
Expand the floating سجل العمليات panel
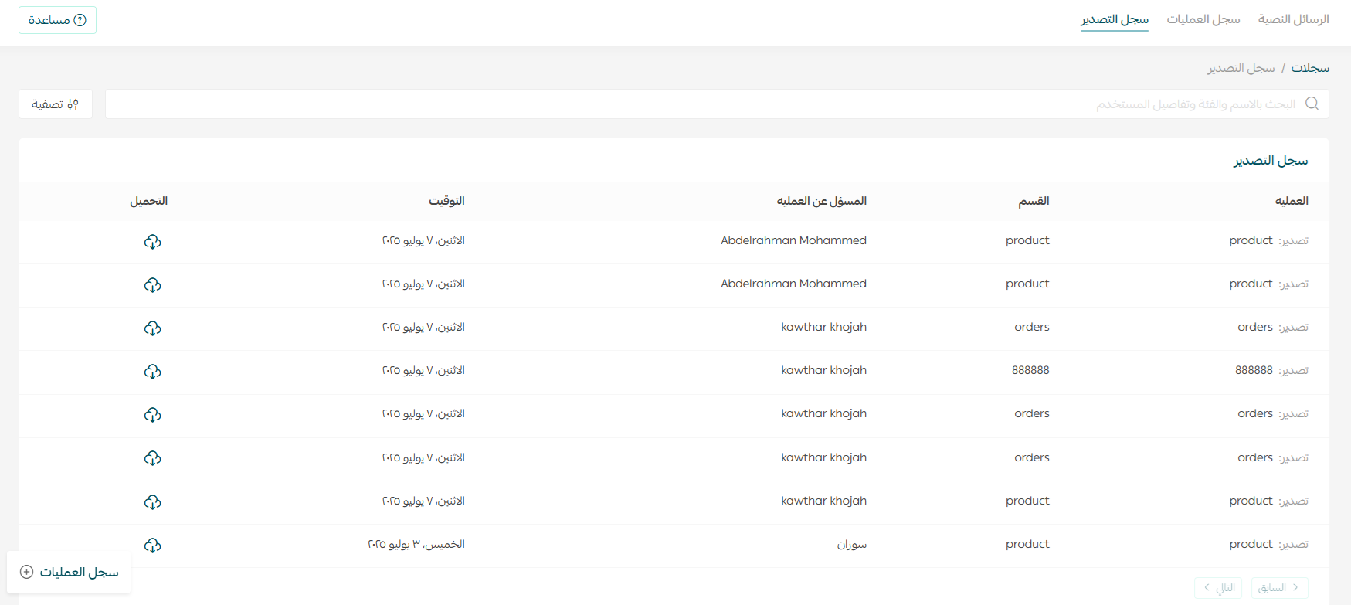69,572
